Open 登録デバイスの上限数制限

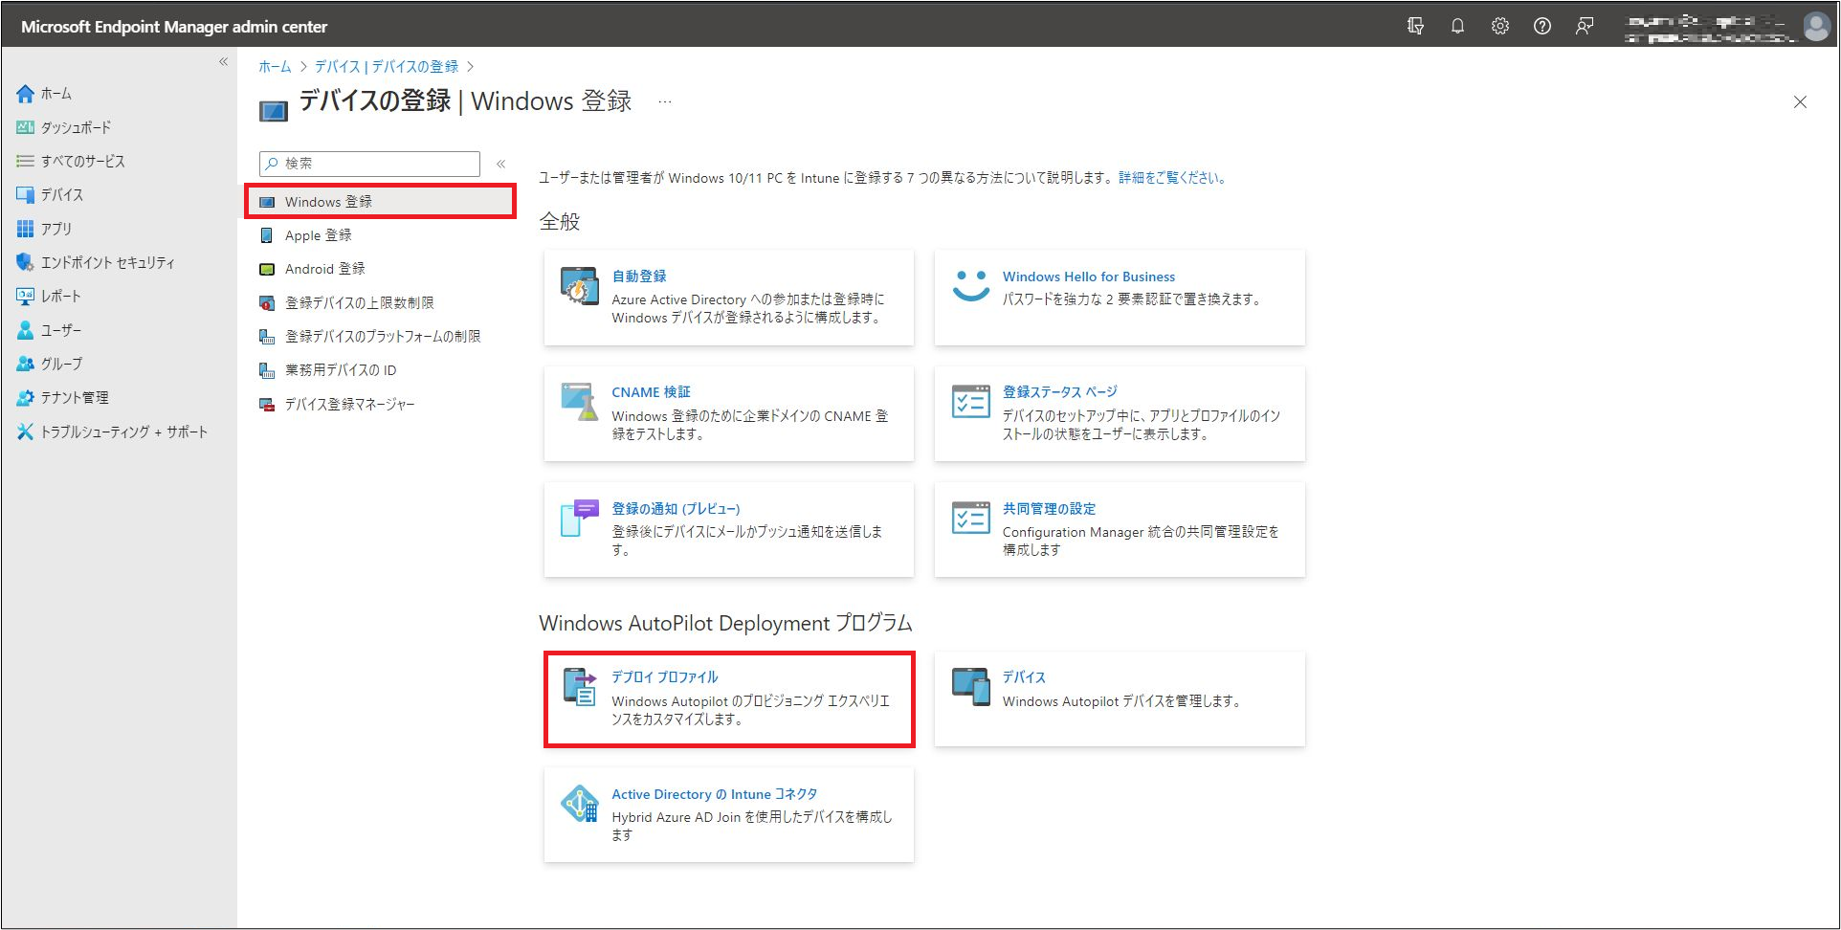tap(359, 302)
